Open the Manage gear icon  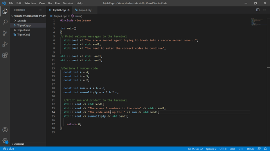pos(5,141)
